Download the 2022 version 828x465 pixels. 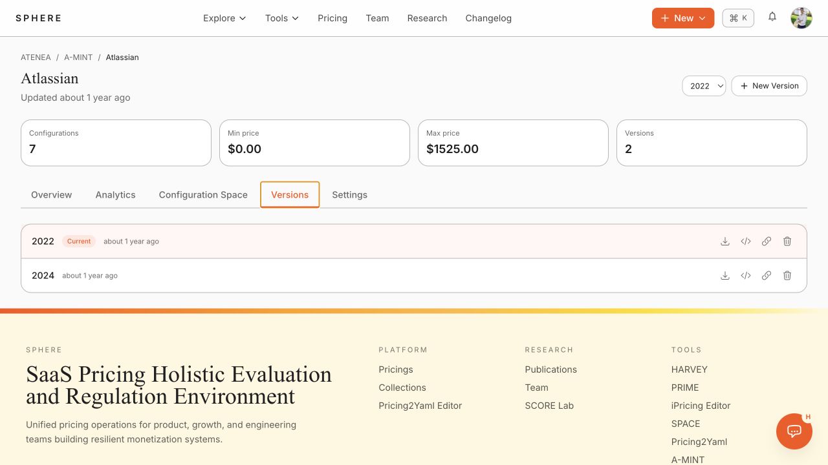point(725,242)
